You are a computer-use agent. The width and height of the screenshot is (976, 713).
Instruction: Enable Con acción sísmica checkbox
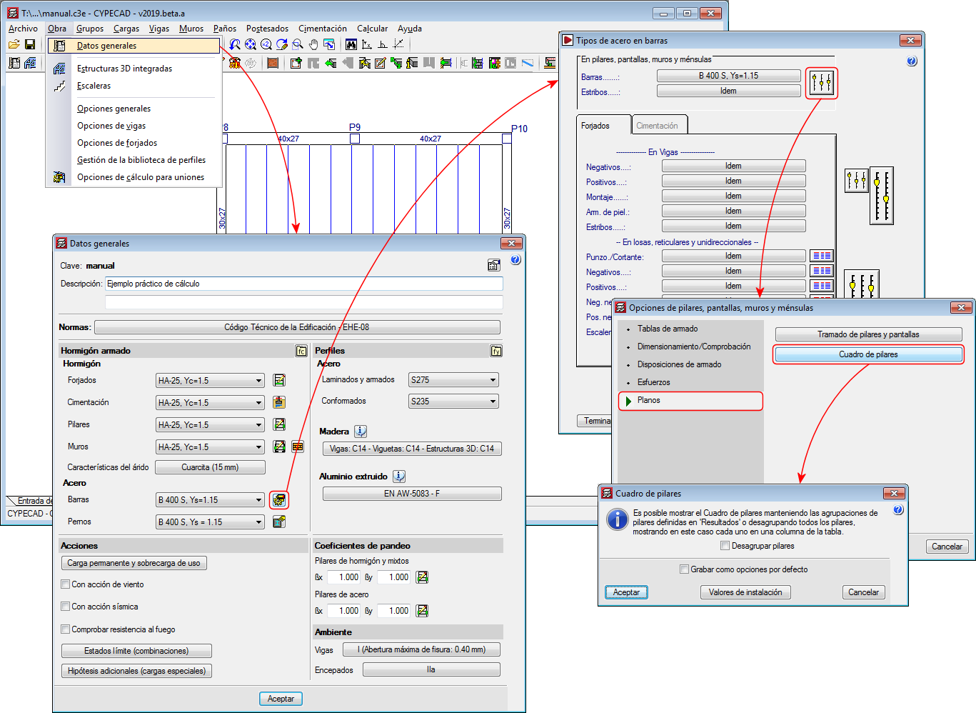(x=66, y=607)
